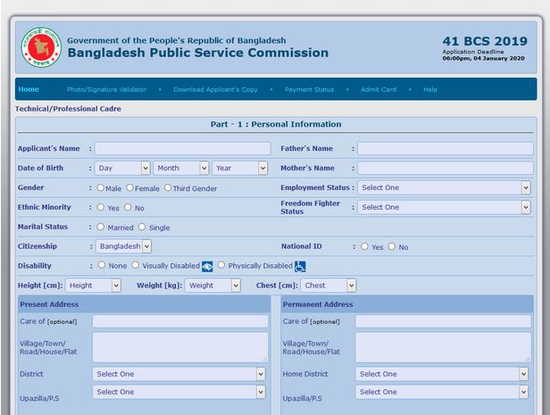The height and width of the screenshot is (415, 550).
Task: Expand Present Address Upazilla/P.S dropdown
Action: click(179, 392)
